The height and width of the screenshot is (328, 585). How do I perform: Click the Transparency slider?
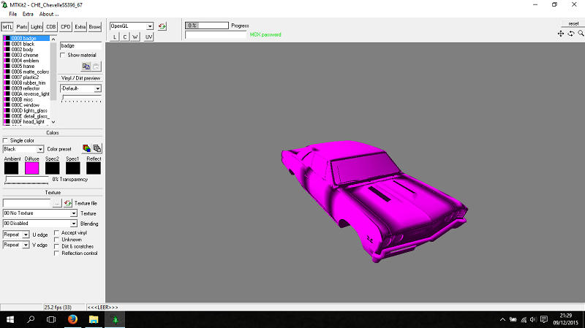point(26,180)
